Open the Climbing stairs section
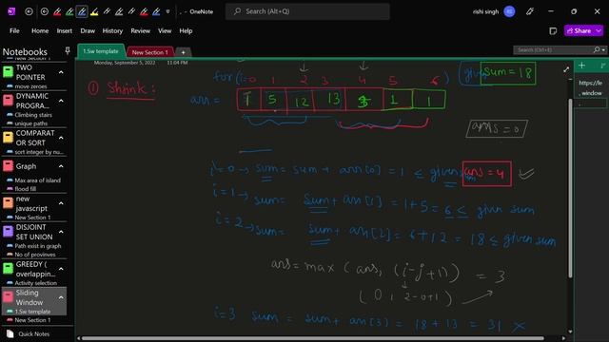The height and width of the screenshot is (342, 609). [x=33, y=115]
